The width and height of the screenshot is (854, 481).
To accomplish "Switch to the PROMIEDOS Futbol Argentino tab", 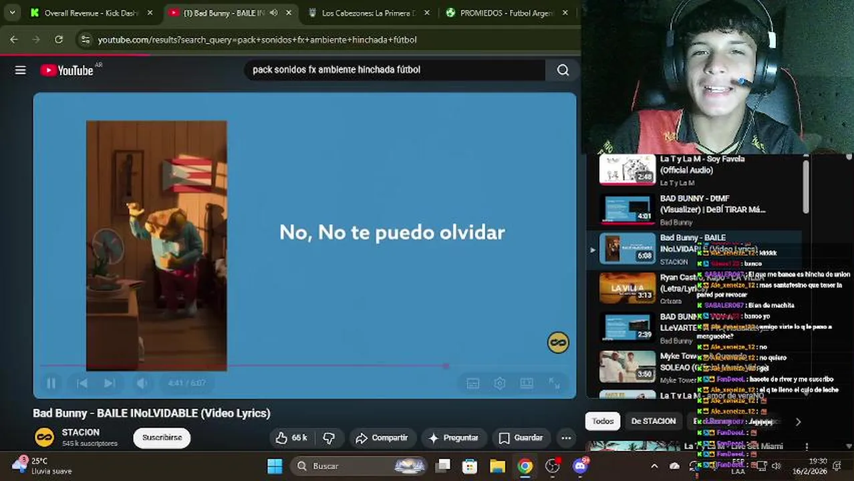I will pyautogui.click(x=507, y=13).
